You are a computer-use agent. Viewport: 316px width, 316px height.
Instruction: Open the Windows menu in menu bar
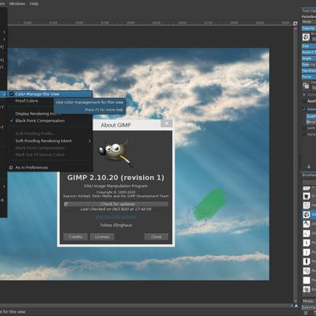coord(17,4)
